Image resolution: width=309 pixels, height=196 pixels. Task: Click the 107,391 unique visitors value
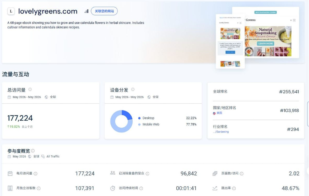(85, 188)
